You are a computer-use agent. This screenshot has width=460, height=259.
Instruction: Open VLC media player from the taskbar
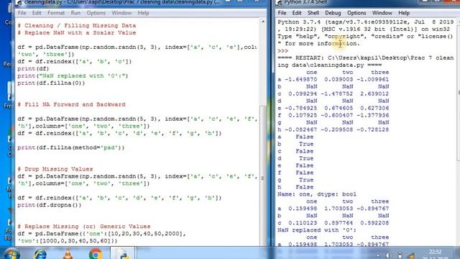68,254
